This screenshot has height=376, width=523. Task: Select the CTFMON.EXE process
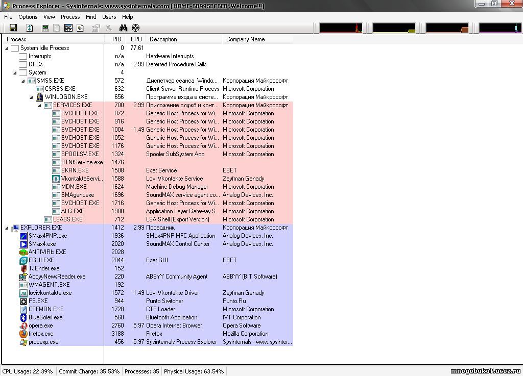[x=156, y=309]
